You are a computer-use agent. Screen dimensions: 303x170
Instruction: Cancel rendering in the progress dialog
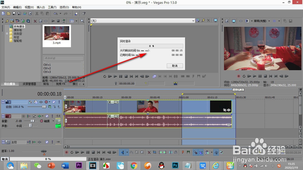click(175, 66)
